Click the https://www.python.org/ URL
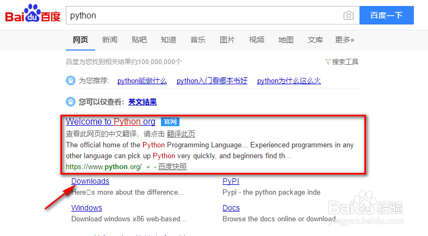The height and width of the screenshot is (236, 428). click(x=104, y=167)
